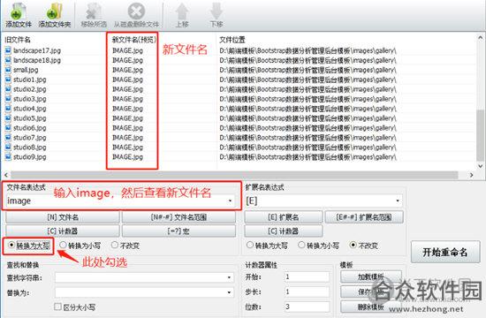The height and width of the screenshot is (318, 486).
Task: Click the filename [C] 计数器 button
Action: click(63, 231)
